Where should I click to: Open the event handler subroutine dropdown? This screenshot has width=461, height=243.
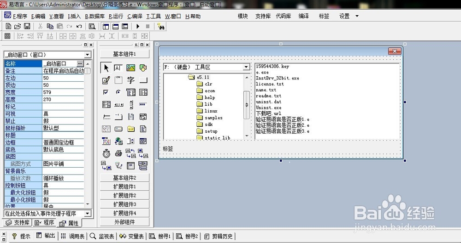pyautogui.click(x=88, y=214)
